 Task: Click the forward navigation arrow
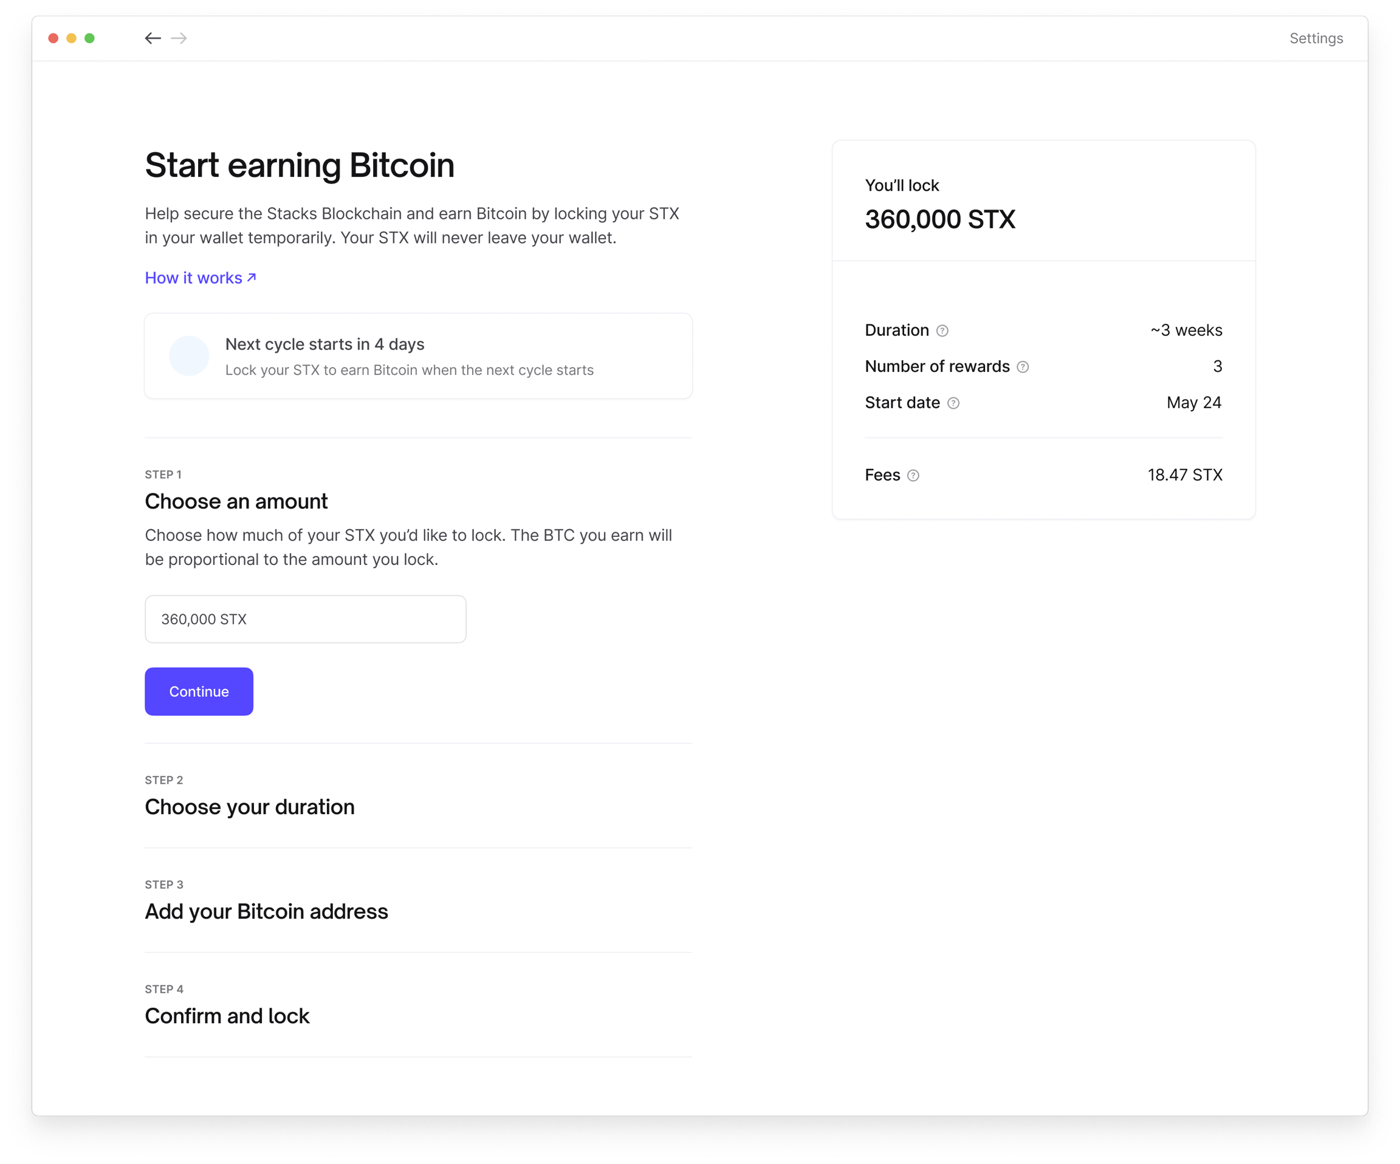179,38
